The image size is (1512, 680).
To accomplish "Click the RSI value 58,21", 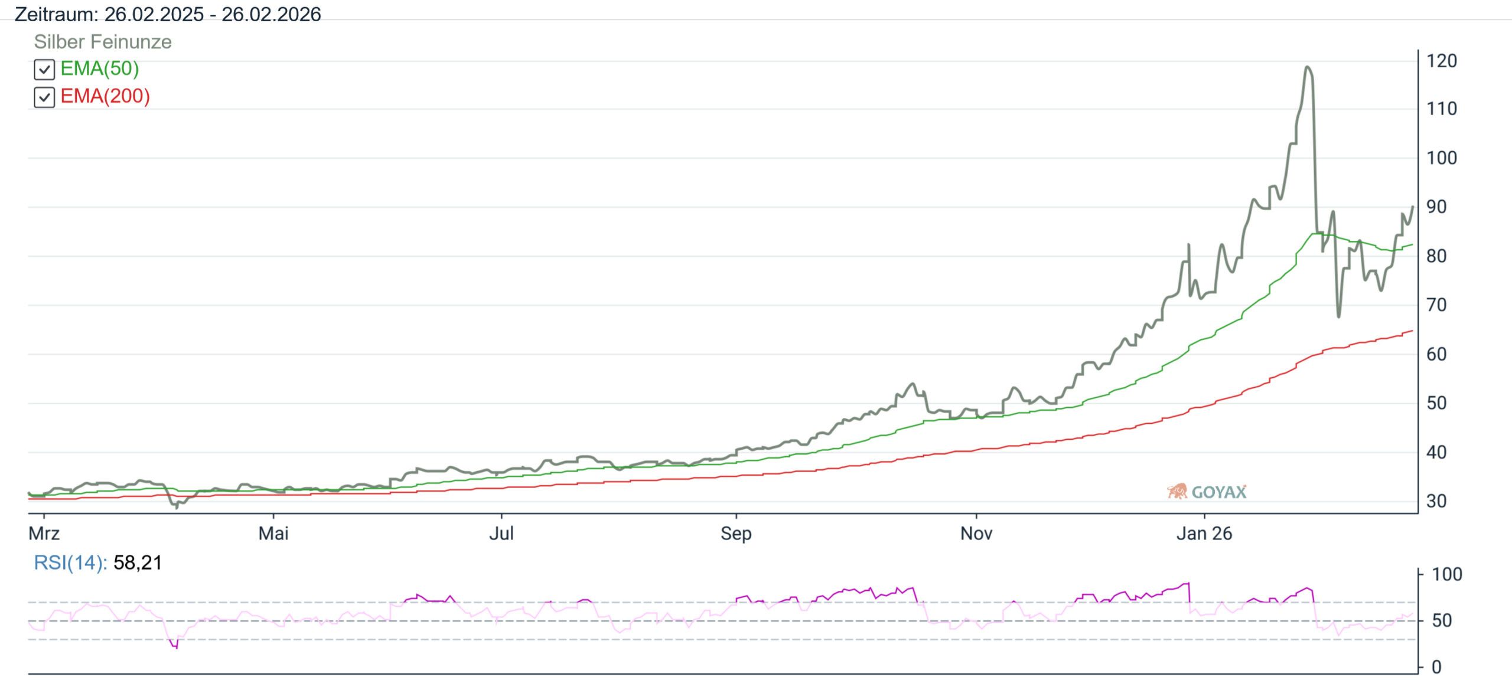I will coord(138,563).
